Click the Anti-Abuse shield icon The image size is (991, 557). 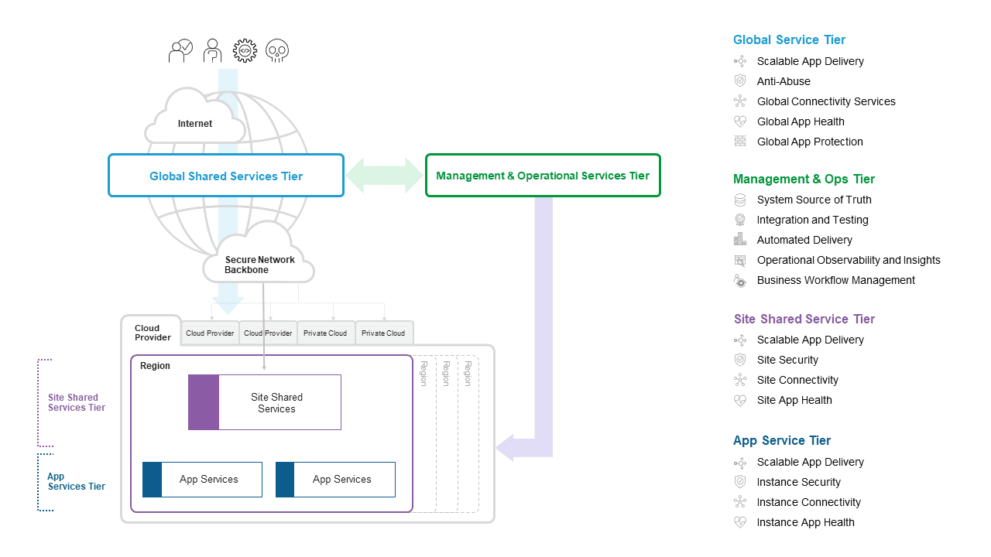point(740,81)
